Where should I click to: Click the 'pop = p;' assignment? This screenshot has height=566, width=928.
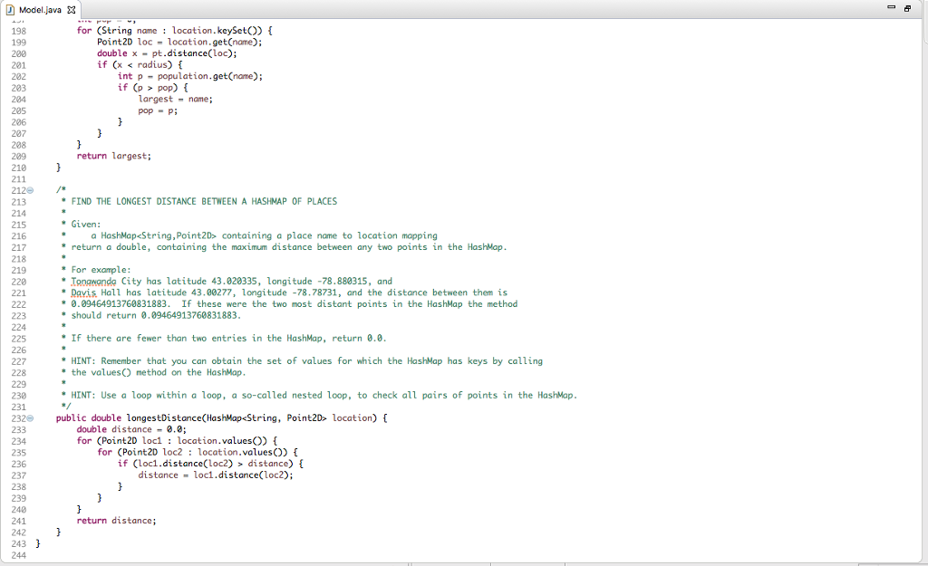(x=158, y=110)
